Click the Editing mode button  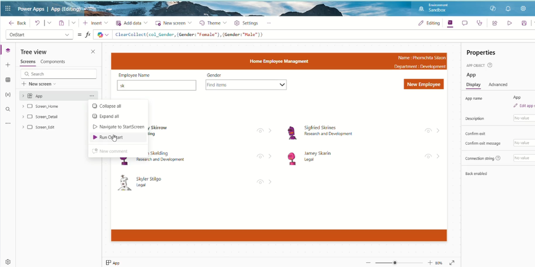coord(429,23)
